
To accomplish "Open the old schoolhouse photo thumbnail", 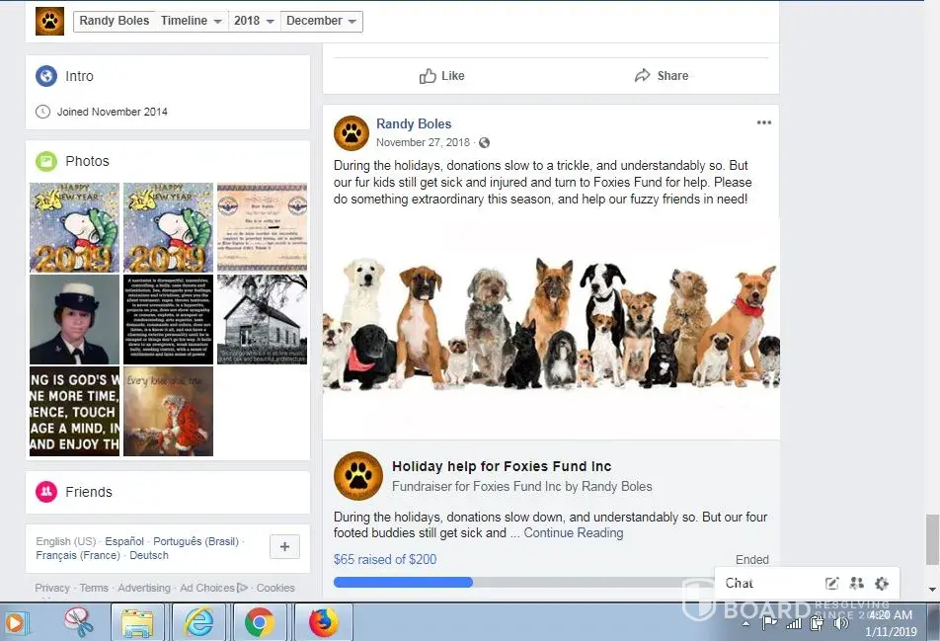I will (262, 319).
